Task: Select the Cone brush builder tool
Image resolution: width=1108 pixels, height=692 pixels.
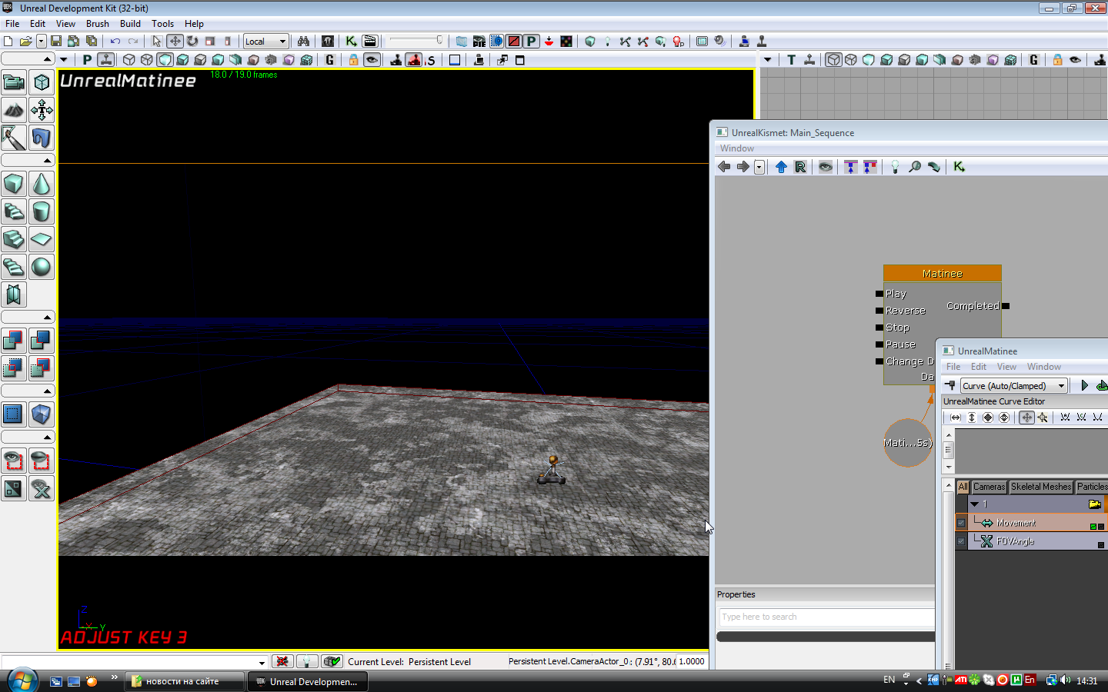Action: [x=42, y=185]
